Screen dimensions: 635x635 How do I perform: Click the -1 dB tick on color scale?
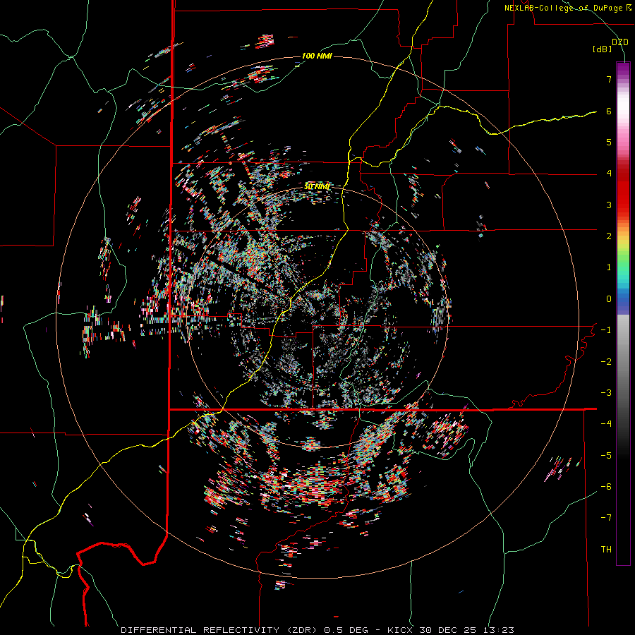pyautogui.click(x=606, y=330)
